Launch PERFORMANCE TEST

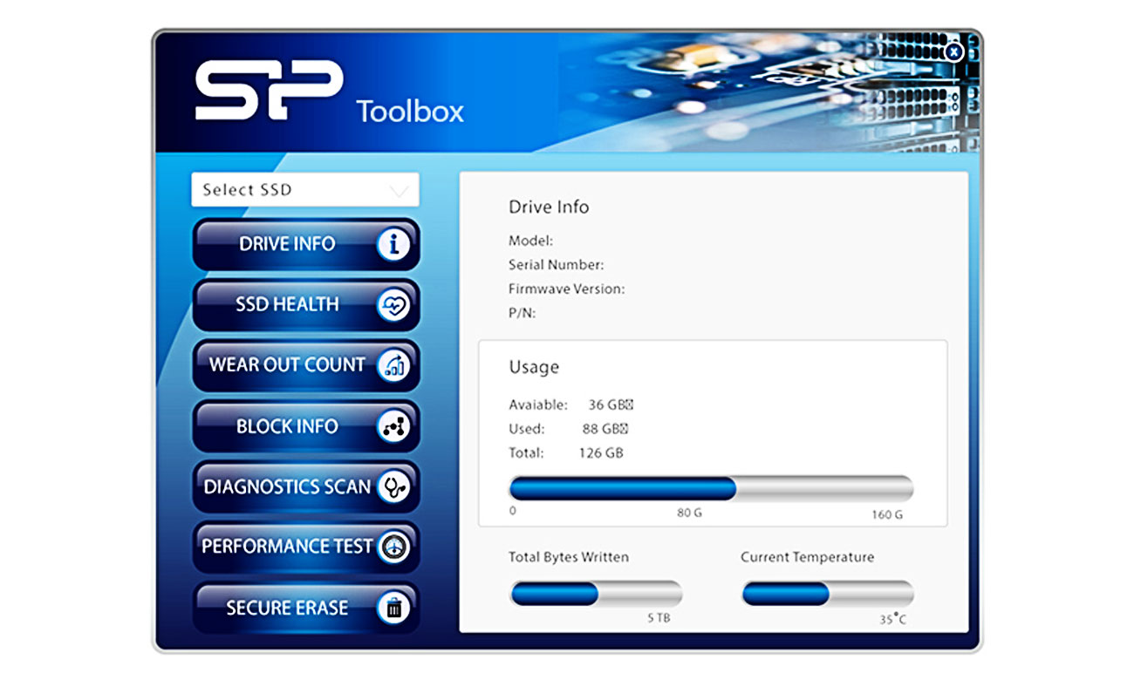pyautogui.click(x=305, y=547)
